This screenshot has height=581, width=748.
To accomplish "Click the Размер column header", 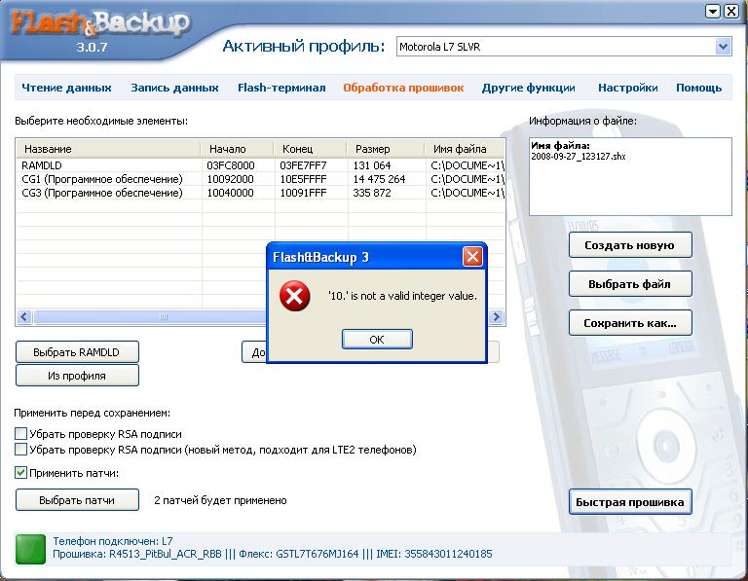I will click(x=386, y=149).
